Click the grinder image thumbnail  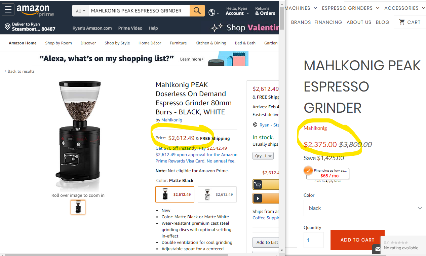pyautogui.click(x=78, y=207)
